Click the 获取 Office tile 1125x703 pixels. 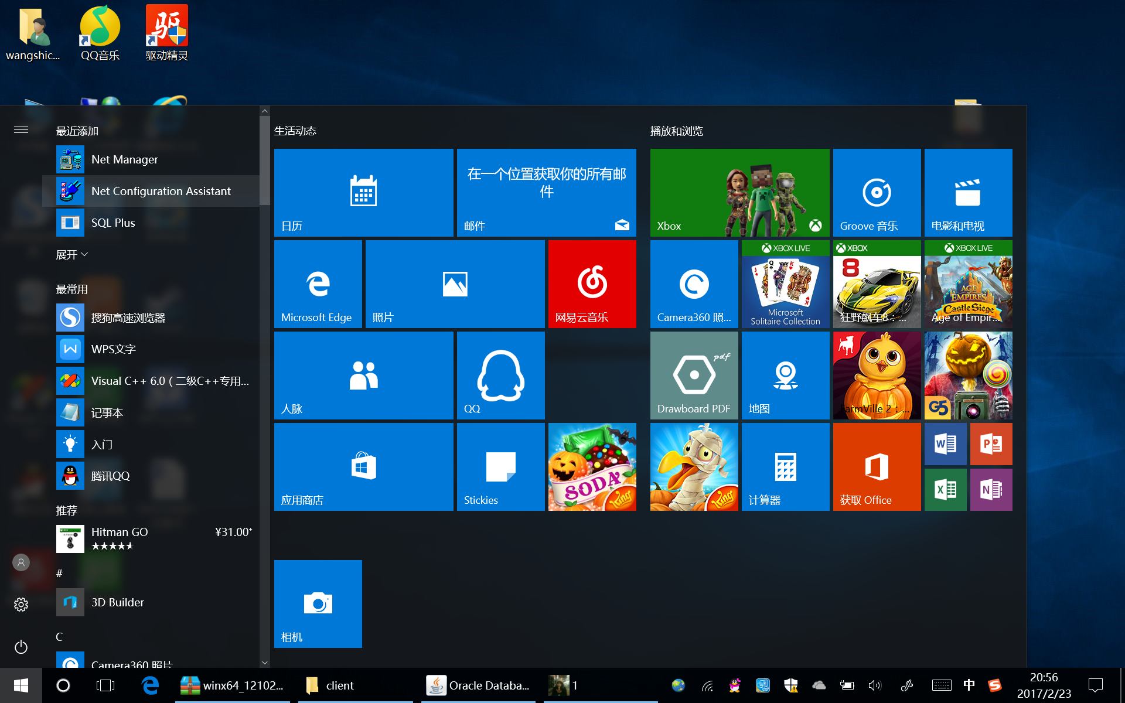click(x=877, y=466)
